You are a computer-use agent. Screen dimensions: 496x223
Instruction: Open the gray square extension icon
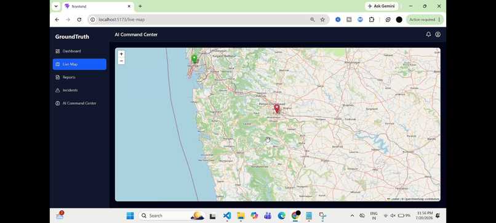[349, 20]
